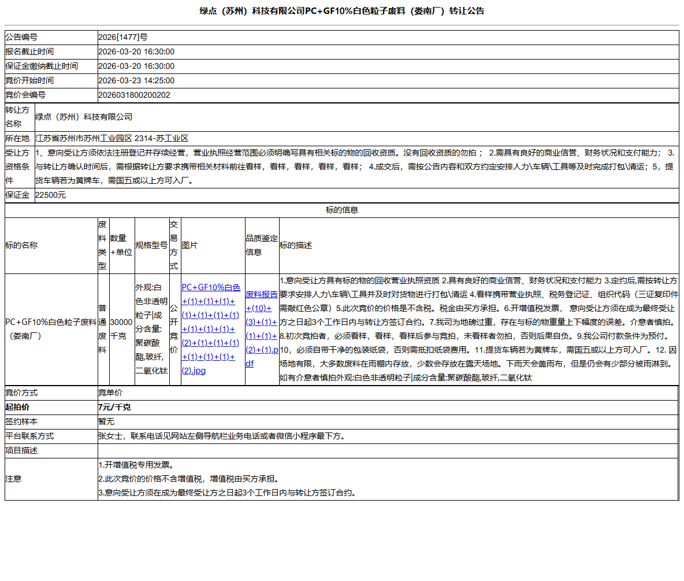Select the 保证金 amount 22500元
This screenshot has width=684, height=581.
(x=49, y=195)
